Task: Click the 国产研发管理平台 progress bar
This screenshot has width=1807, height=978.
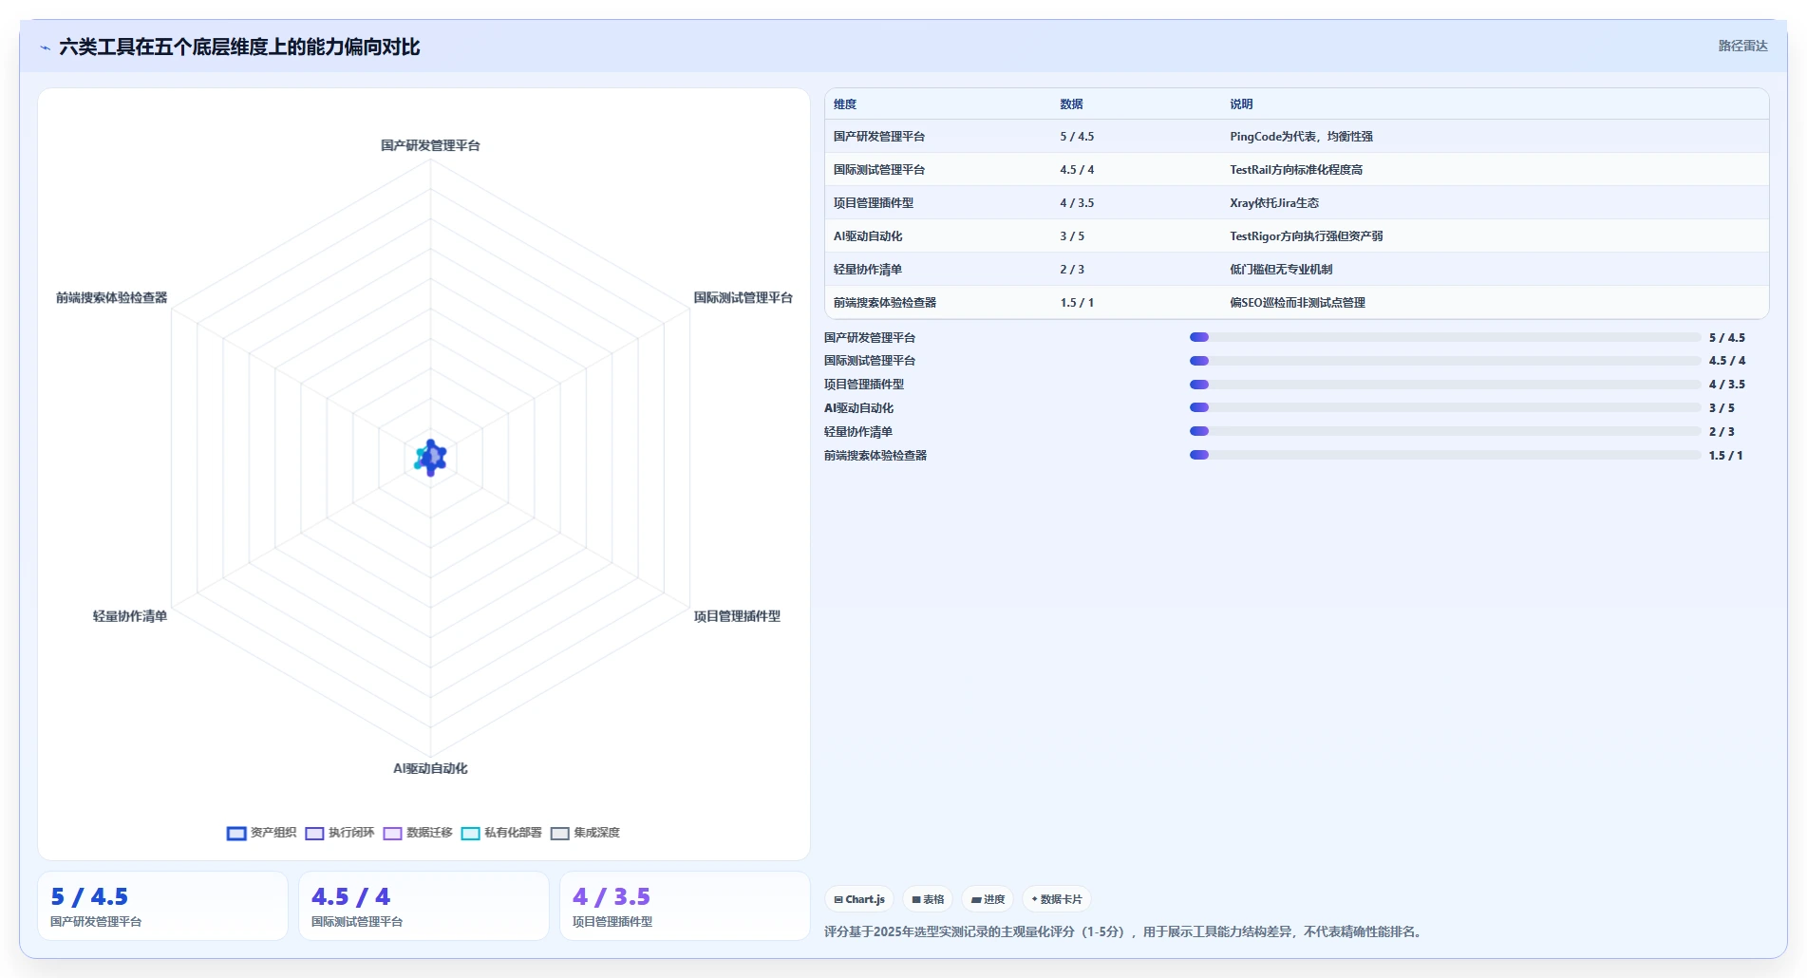Action: click(x=1445, y=337)
